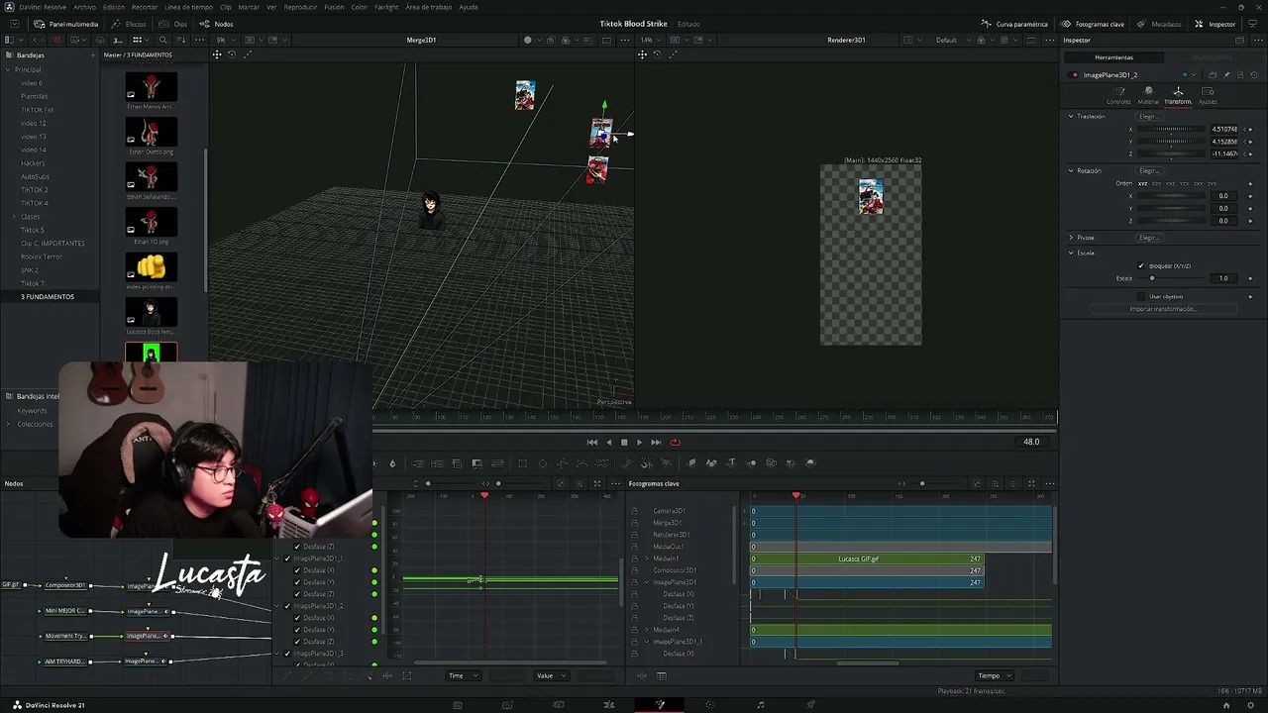Select the index-pointing media thumbnail
This screenshot has width=1268, height=713.
pyautogui.click(x=151, y=266)
